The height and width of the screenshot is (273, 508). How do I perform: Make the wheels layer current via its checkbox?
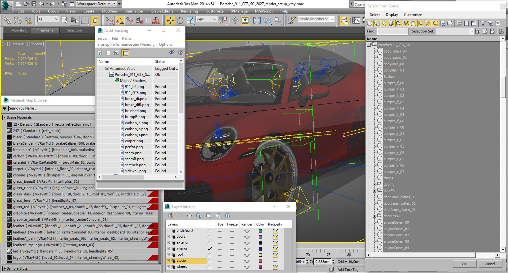tap(210, 267)
